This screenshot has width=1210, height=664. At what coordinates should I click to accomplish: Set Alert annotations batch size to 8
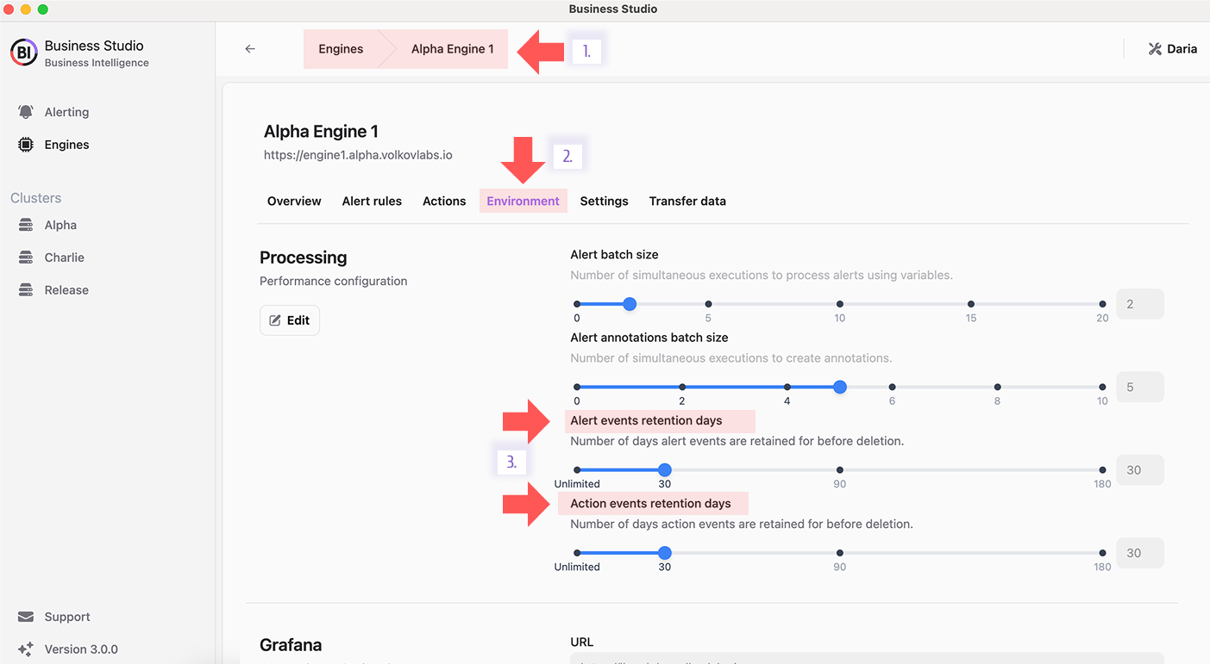pos(997,388)
